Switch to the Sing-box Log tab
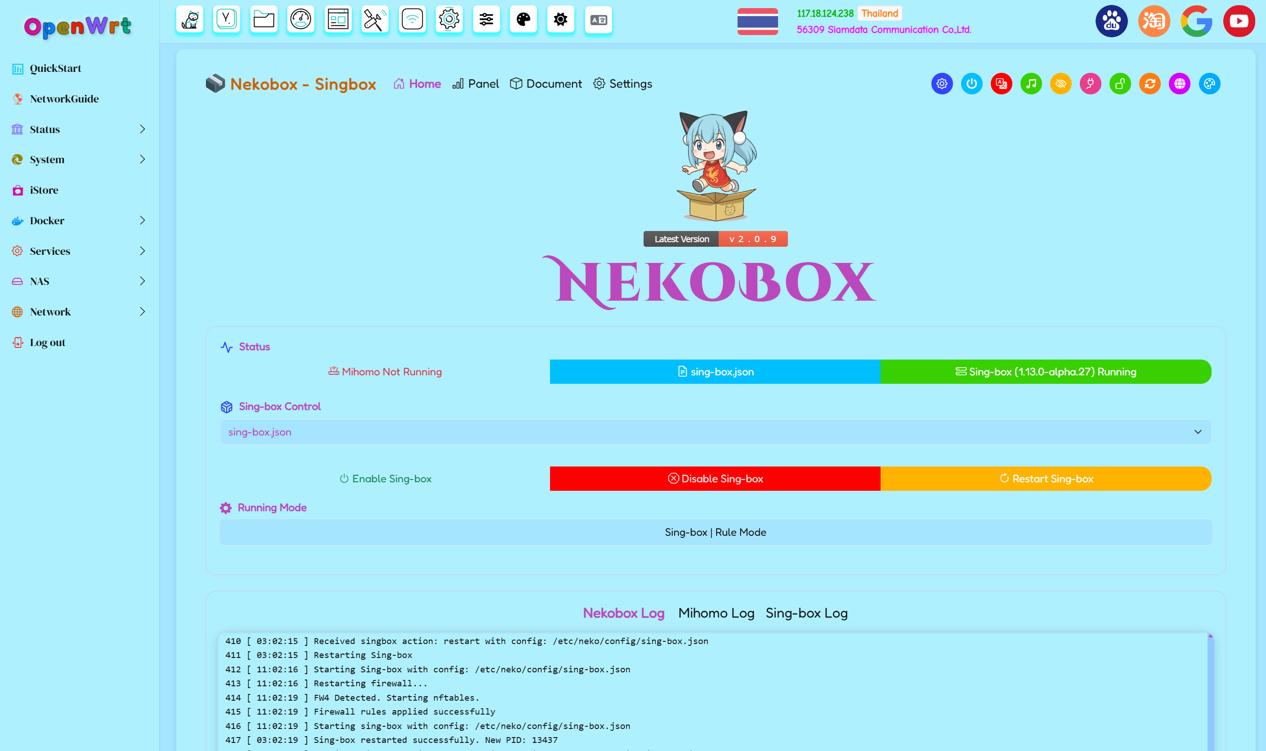Screen dimensions: 1266x751 pyautogui.click(x=806, y=613)
